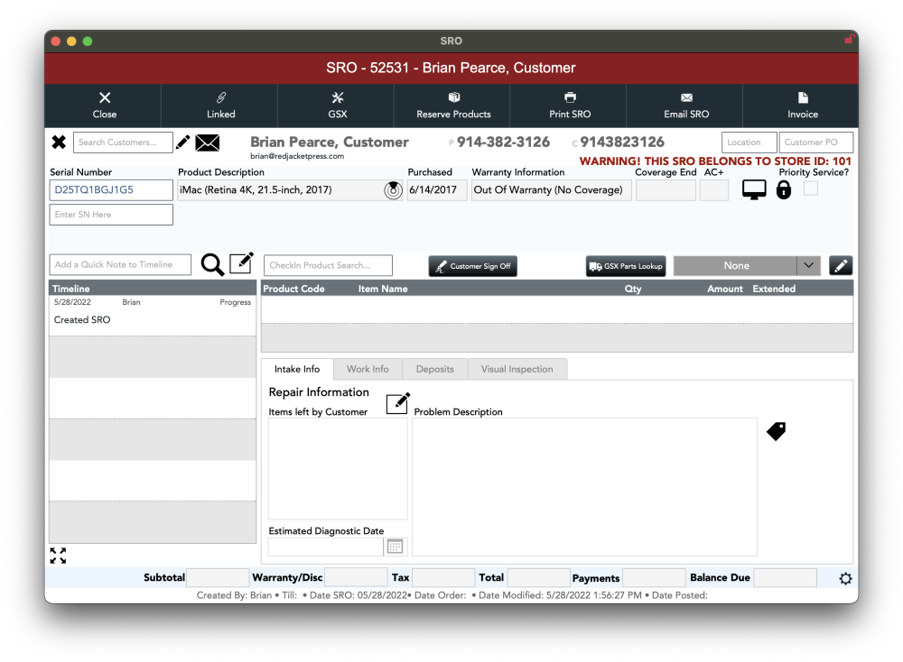Click the black X clear customer icon
This screenshot has height=662, width=903.
pyautogui.click(x=59, y=143)
